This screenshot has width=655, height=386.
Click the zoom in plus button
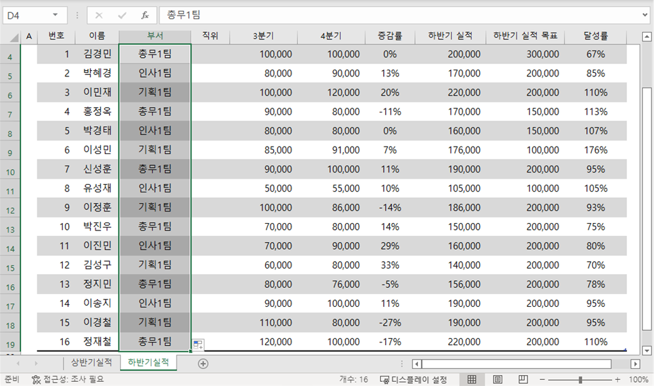coord(618,379)
